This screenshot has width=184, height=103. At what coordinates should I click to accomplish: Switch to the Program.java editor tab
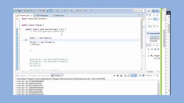pos(24,15)
